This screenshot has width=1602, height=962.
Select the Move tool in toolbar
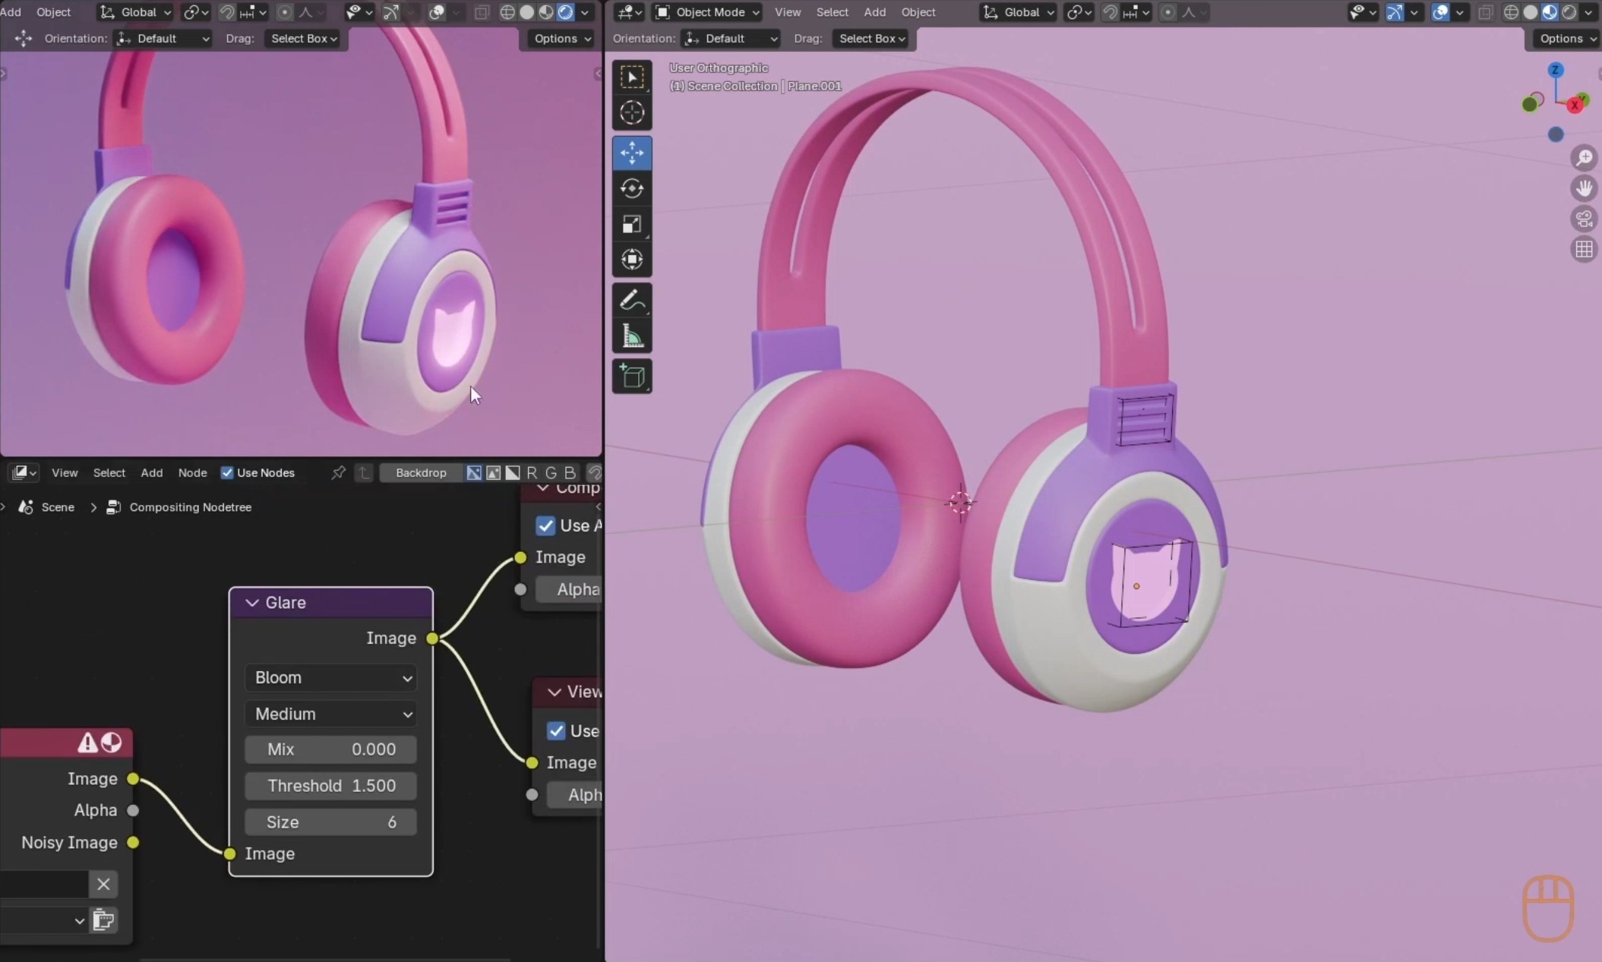[631, 153]
